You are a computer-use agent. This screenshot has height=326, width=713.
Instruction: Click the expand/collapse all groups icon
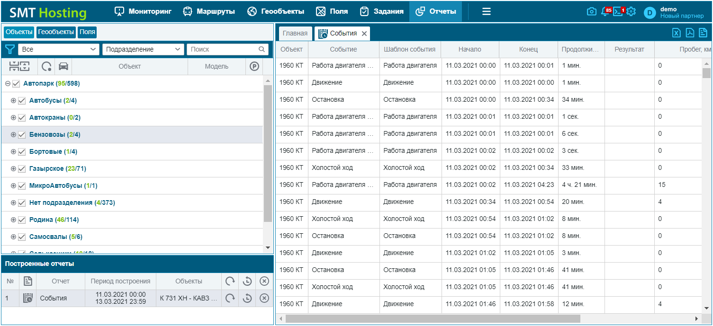click(19, 66)
